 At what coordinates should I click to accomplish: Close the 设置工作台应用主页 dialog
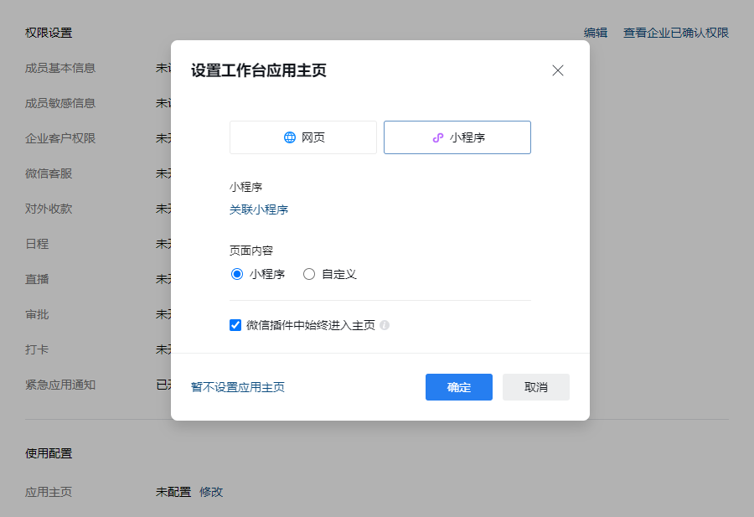558,70
